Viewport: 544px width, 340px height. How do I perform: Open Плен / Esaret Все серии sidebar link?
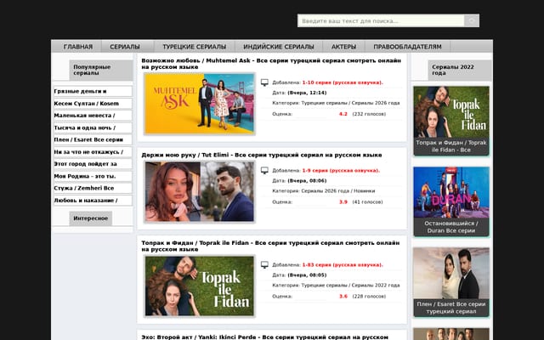click(x=93, y=139)
